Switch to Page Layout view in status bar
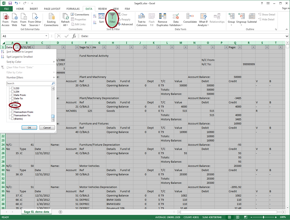 pyautogui.click(x=238, y=217)
